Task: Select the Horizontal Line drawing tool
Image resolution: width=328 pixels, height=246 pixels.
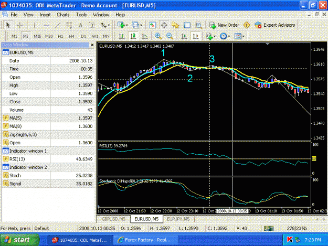Action: (x=46, y=25)
